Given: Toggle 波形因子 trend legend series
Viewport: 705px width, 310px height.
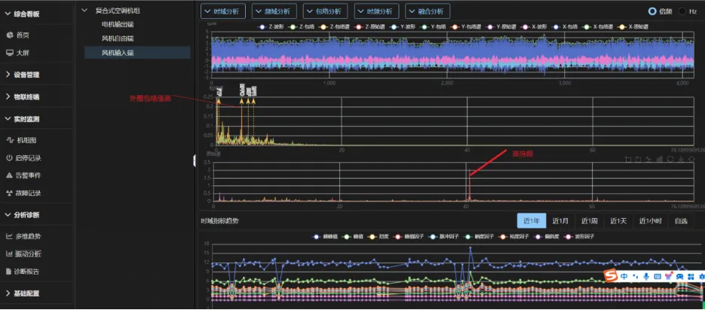Looking at the screenshot, I should pos(580,236).
